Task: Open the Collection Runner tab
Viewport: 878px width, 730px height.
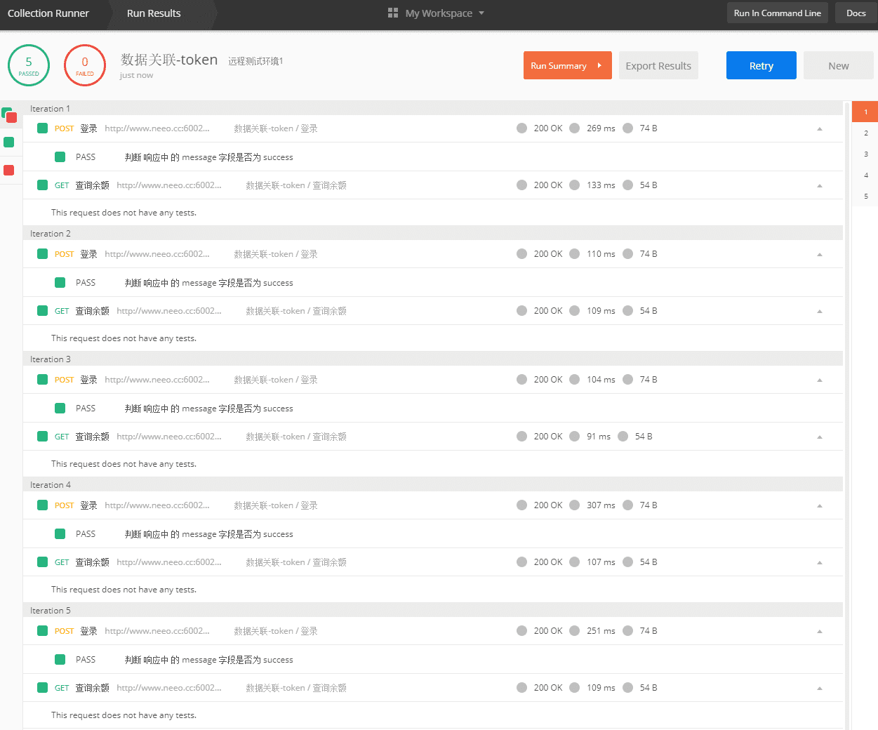Action: (48, 13)
